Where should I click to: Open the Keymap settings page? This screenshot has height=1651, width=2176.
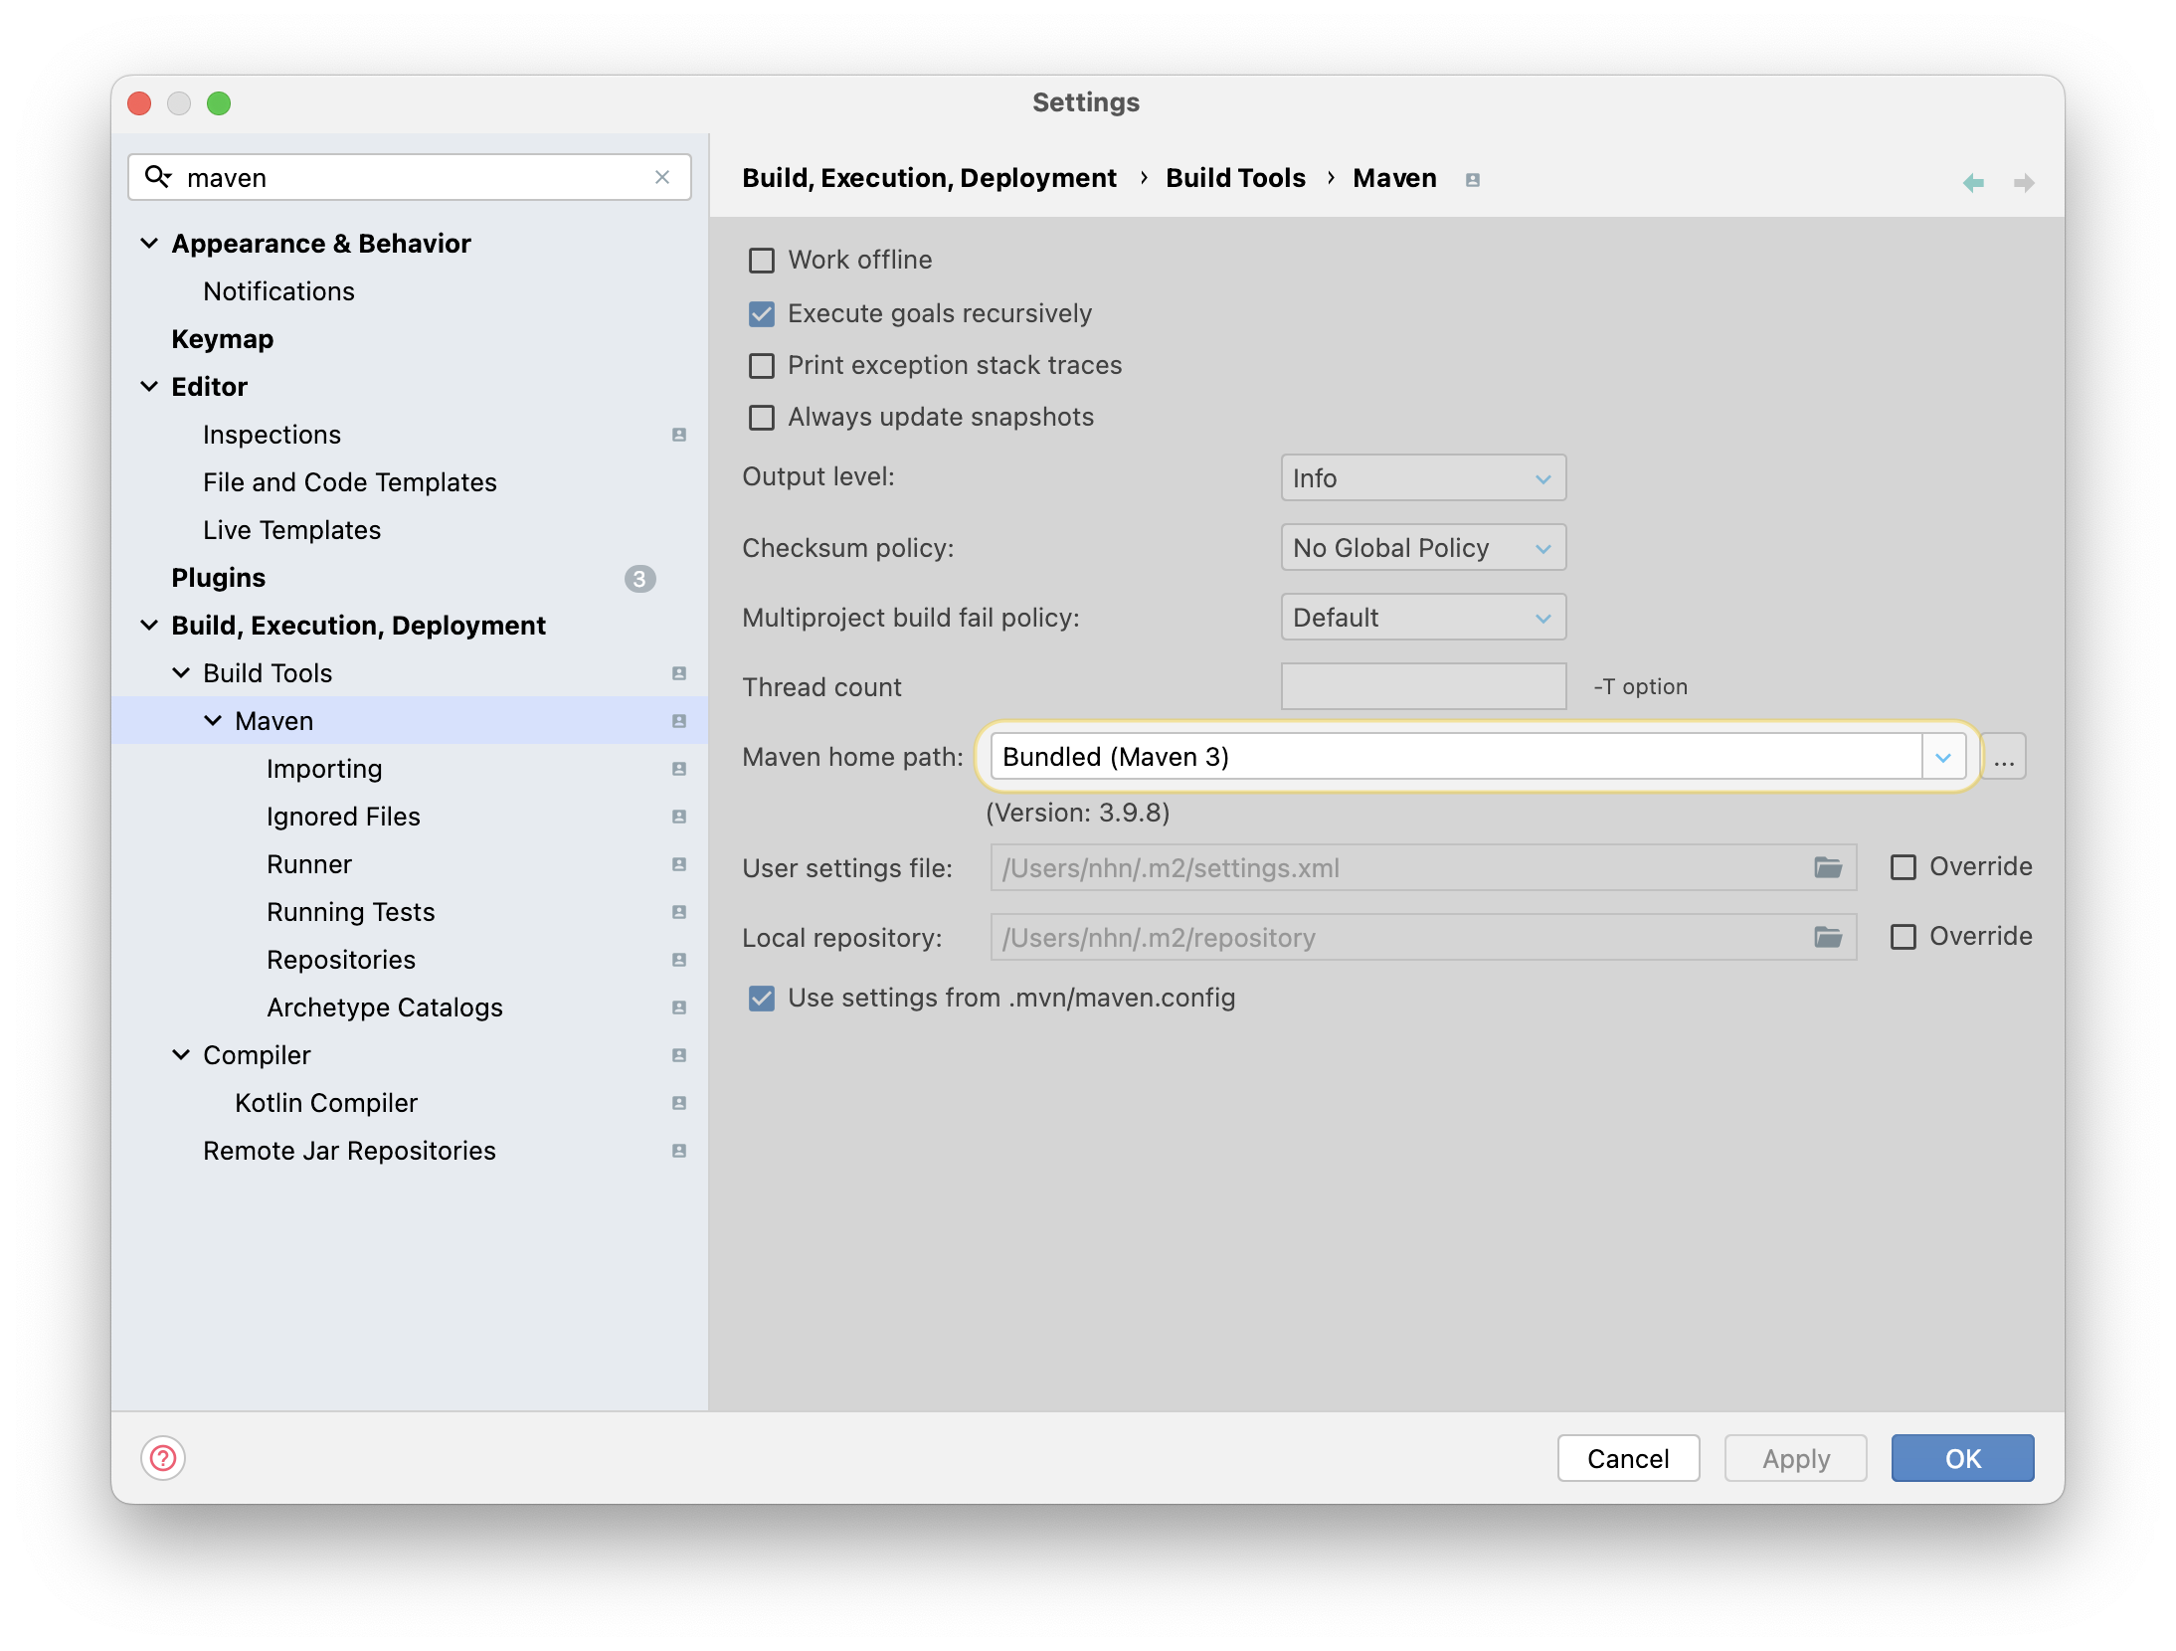click(223, 339)
